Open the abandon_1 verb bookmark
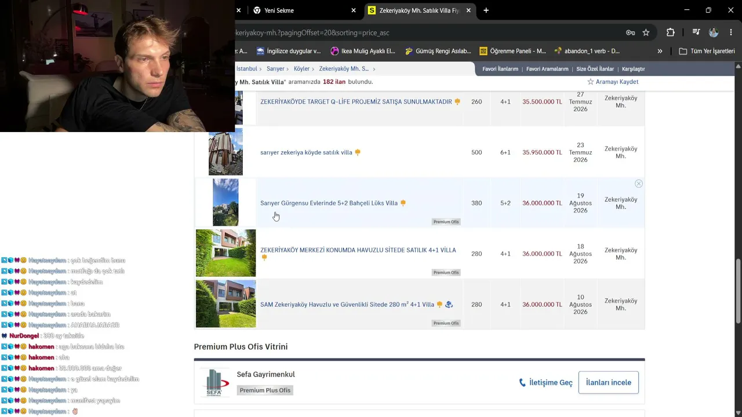Viewport: 742px width, 417px height. point(587,51)
